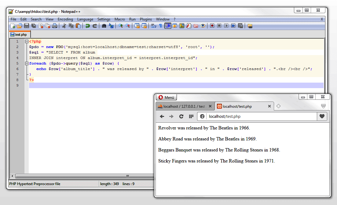Bookmark the page using the heart icon
Image resolution: width=337 pixels, height=205 pixels.
322,116
